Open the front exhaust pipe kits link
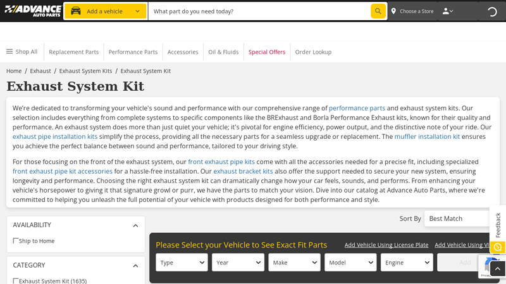 pyautogui.click(x=221, y=162)
